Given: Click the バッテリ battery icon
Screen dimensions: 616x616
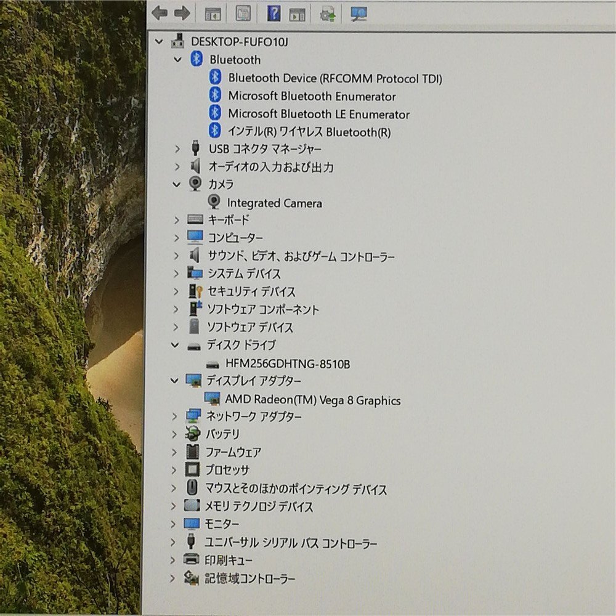Looking at the screenshot, I should [x=192, y=433].
